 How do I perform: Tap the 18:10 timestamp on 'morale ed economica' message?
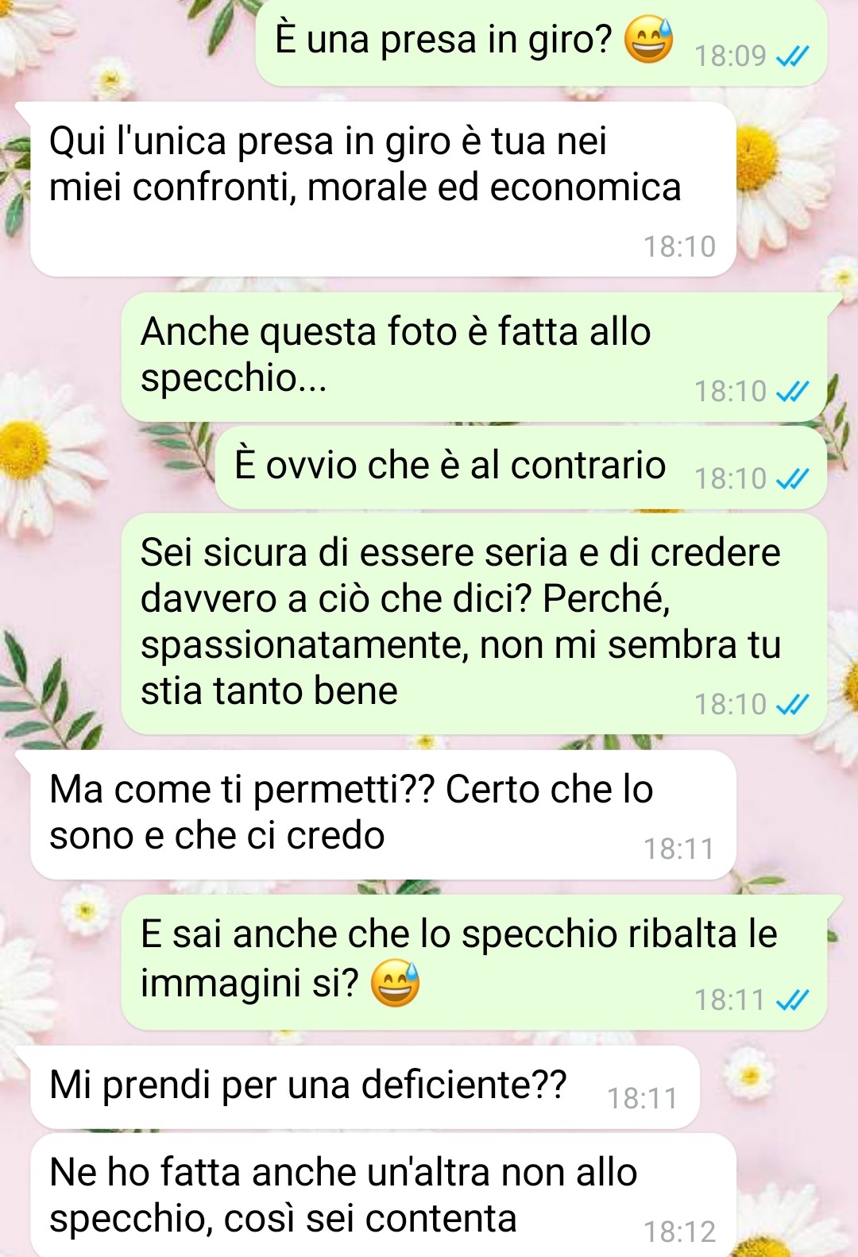pos(679,247)
